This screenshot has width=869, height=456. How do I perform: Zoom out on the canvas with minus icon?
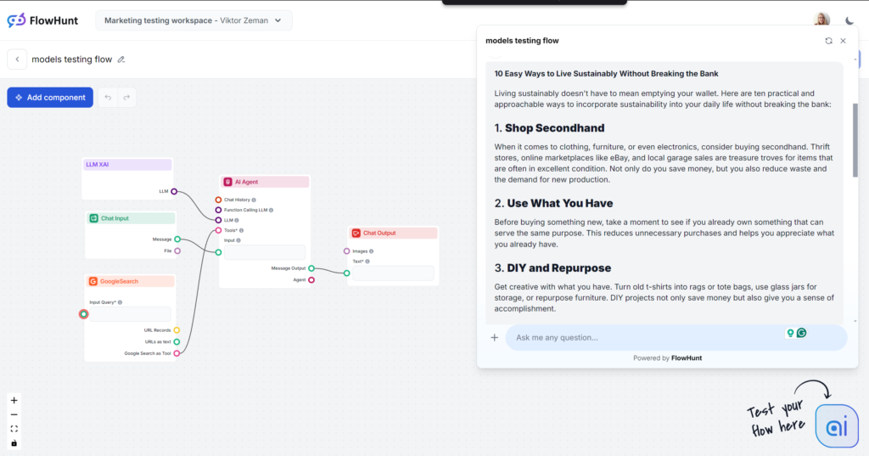(14, 414)
